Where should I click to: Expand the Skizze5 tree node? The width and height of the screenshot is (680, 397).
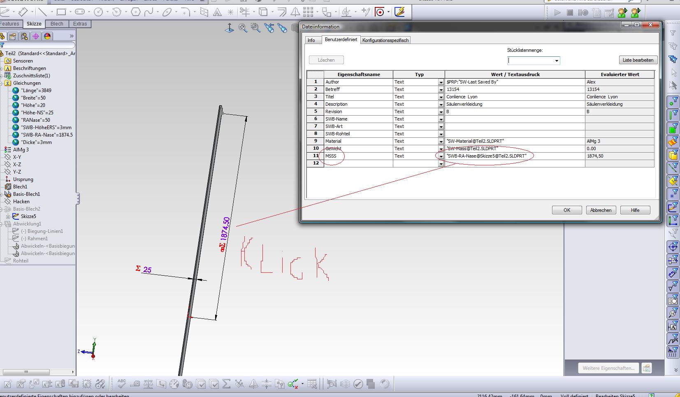pos(8,216)
